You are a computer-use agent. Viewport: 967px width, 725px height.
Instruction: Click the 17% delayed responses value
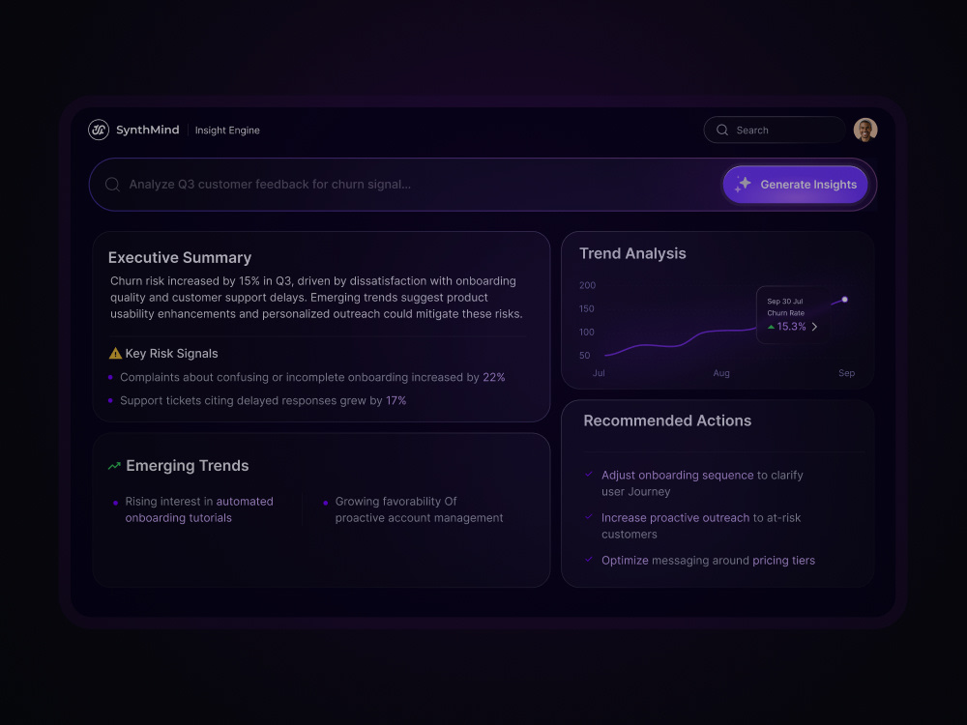click(396, 401)
